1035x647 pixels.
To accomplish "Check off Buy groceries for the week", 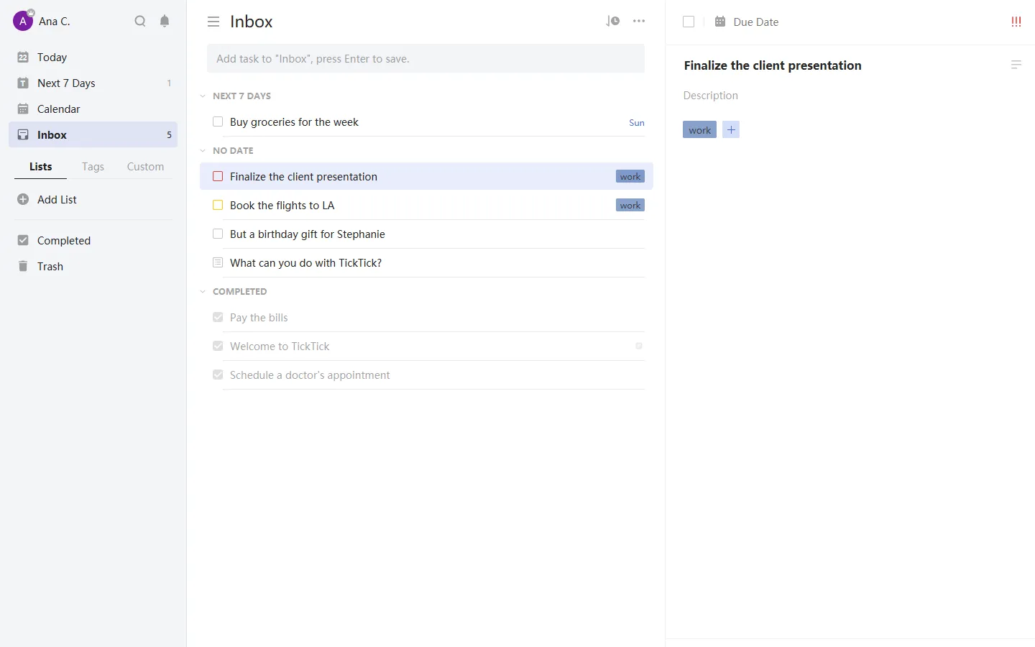I will pyautogui.click(x=218, y=121).
